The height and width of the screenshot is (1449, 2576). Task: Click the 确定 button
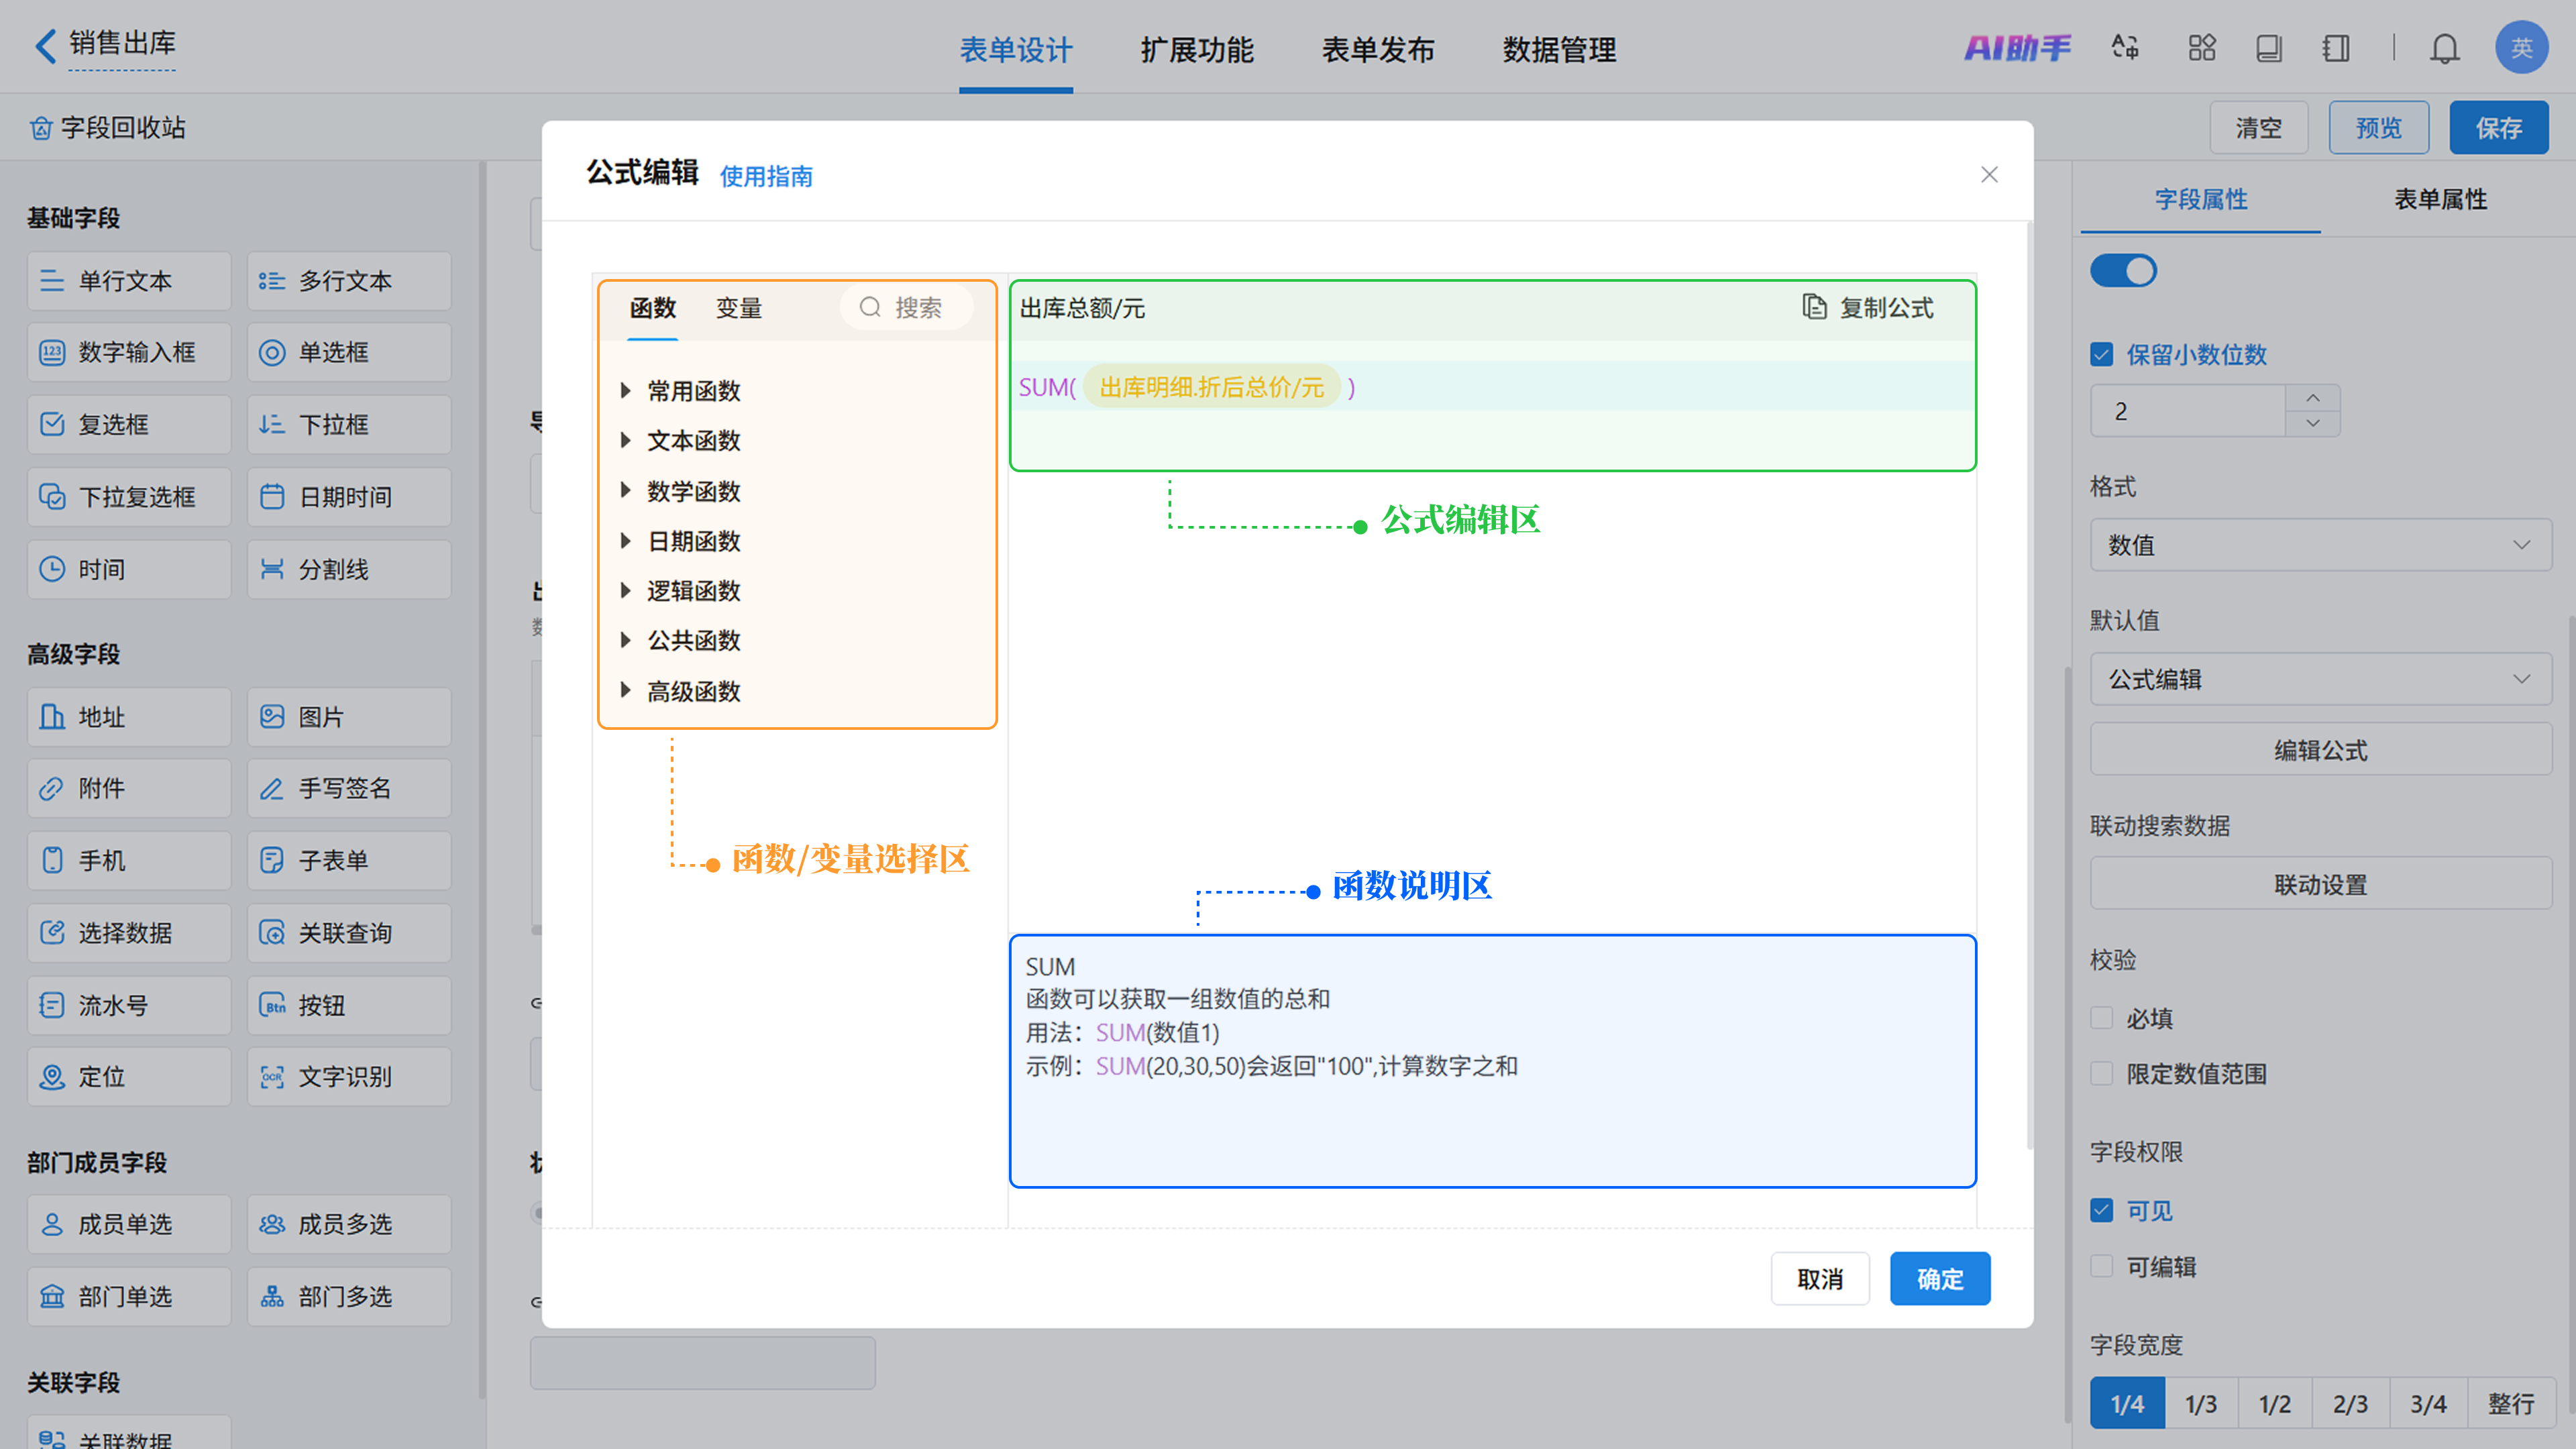coord(1939,1278)
